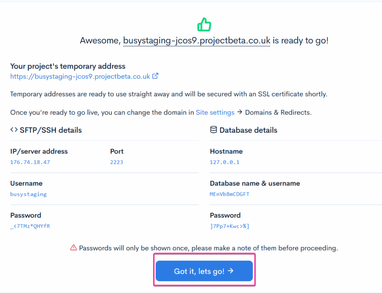
Task: Select the port number 2223
Action: coord(116,162)
